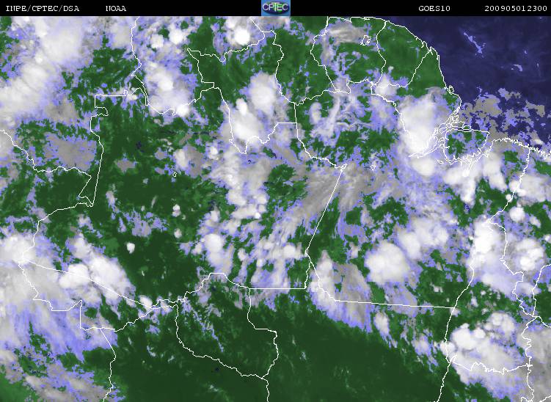Select the NOAA label in header

pos(116,8)
